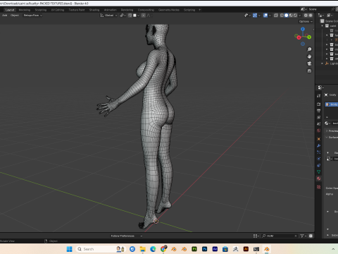Viewport: 338px width, 254px height.
Task: Open the View Layer properties tab
Action: [319, 117]
